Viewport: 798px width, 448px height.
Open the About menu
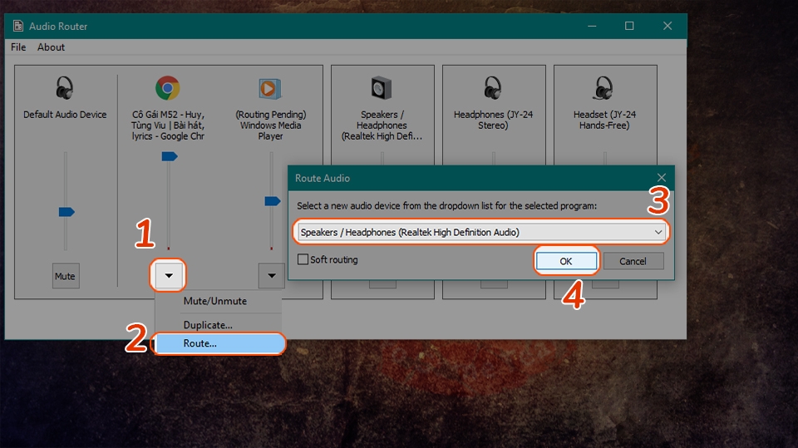[x=51, y=47]
